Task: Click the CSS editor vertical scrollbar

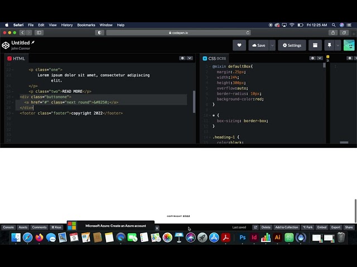Action: pos(324,65)
